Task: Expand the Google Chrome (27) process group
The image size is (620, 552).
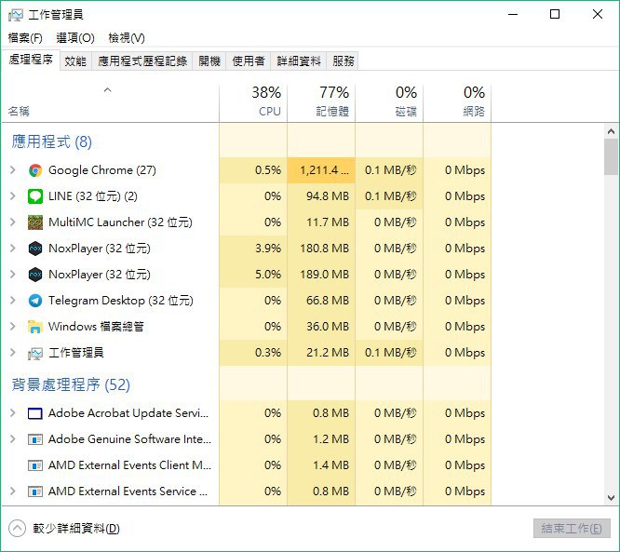Action: point(13,170)
